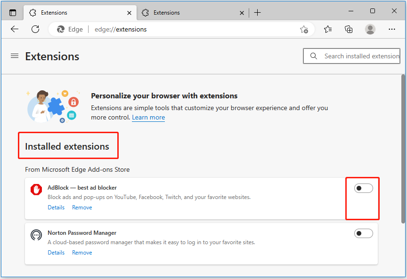Click the search magnifier icon

tap(314, 56)
